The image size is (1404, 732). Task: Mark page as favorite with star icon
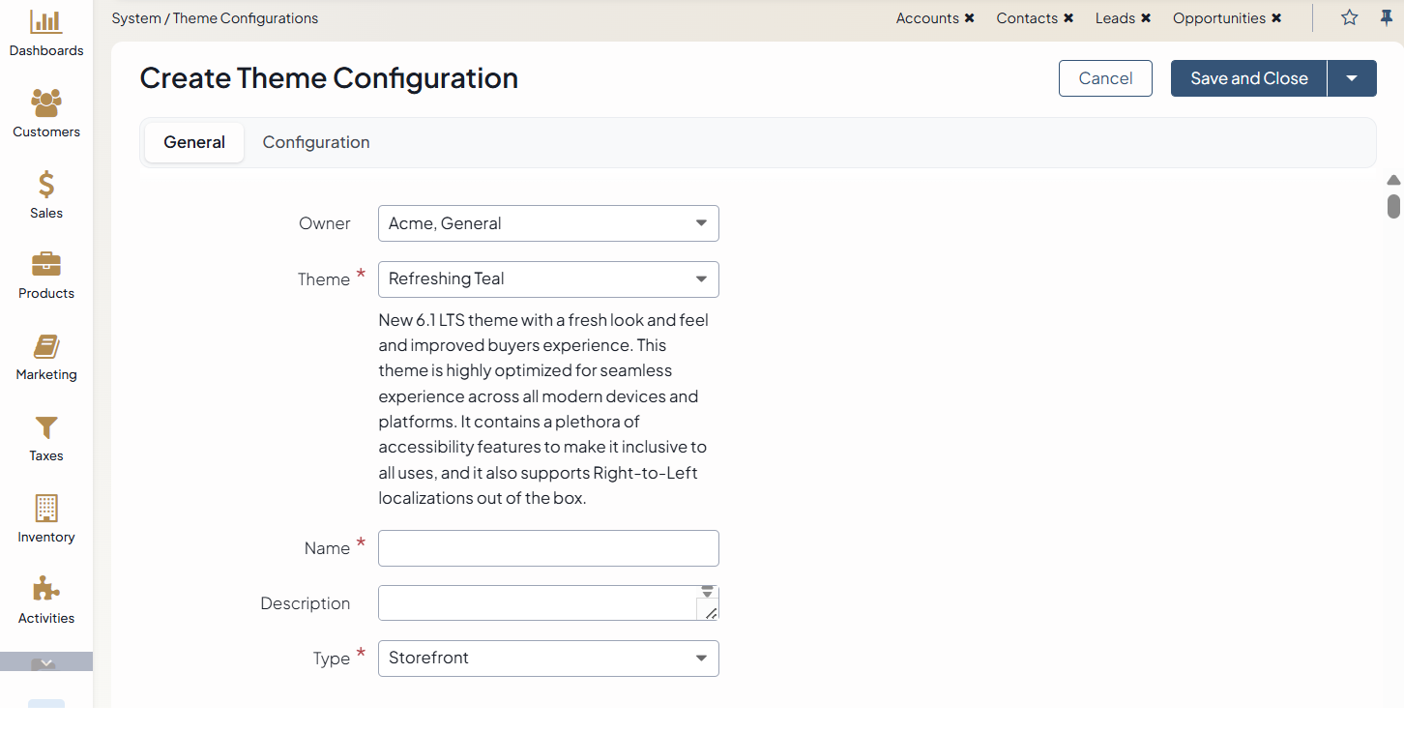pyautogui.click(x=1349, y=18)
